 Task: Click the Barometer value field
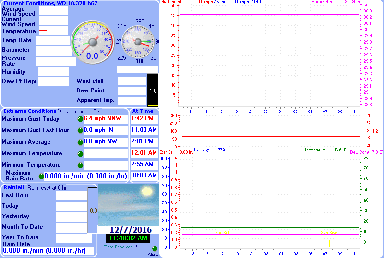tap(54, 51)
